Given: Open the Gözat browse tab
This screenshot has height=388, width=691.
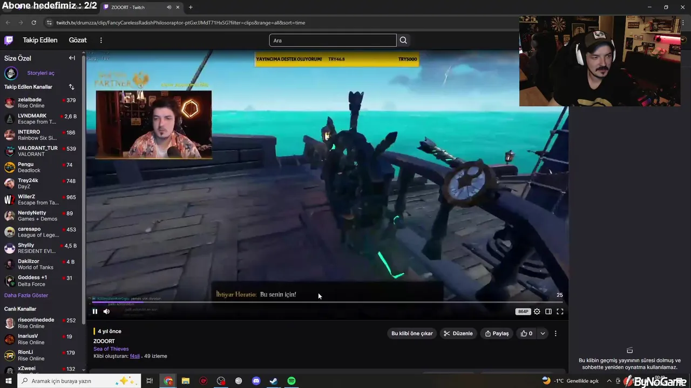Looking at the screenshot, I should click(78, 40).
